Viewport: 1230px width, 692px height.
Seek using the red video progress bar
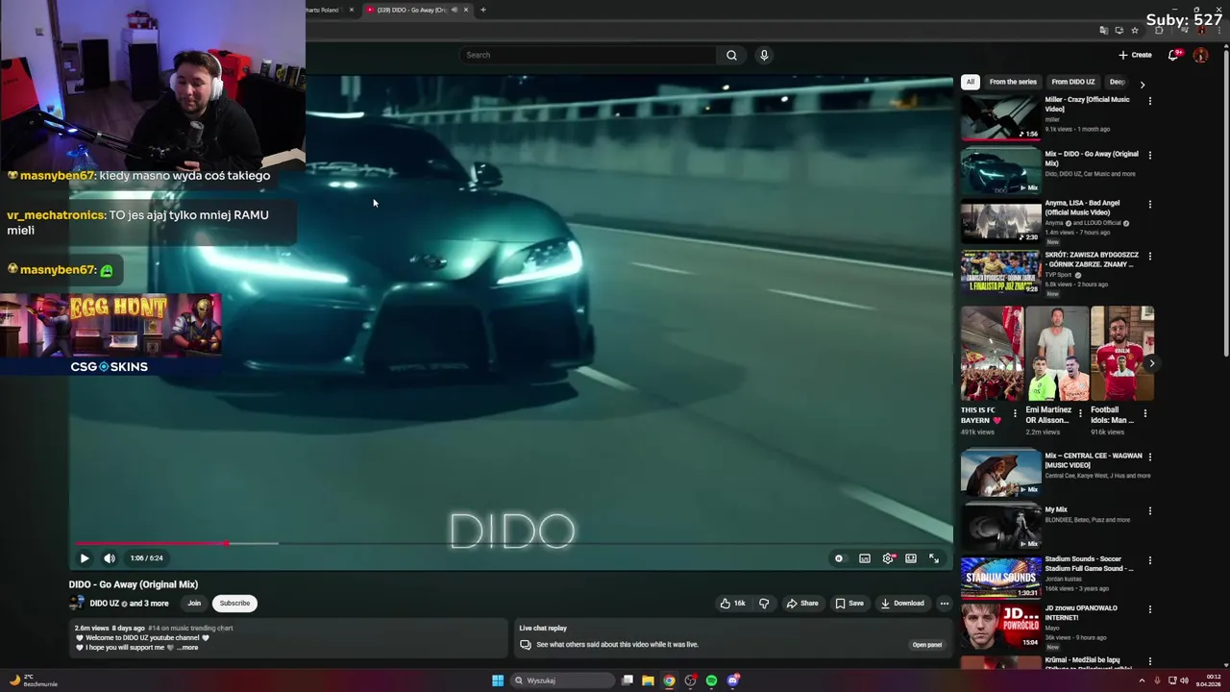pyautogui.click(x=510, y=544)
